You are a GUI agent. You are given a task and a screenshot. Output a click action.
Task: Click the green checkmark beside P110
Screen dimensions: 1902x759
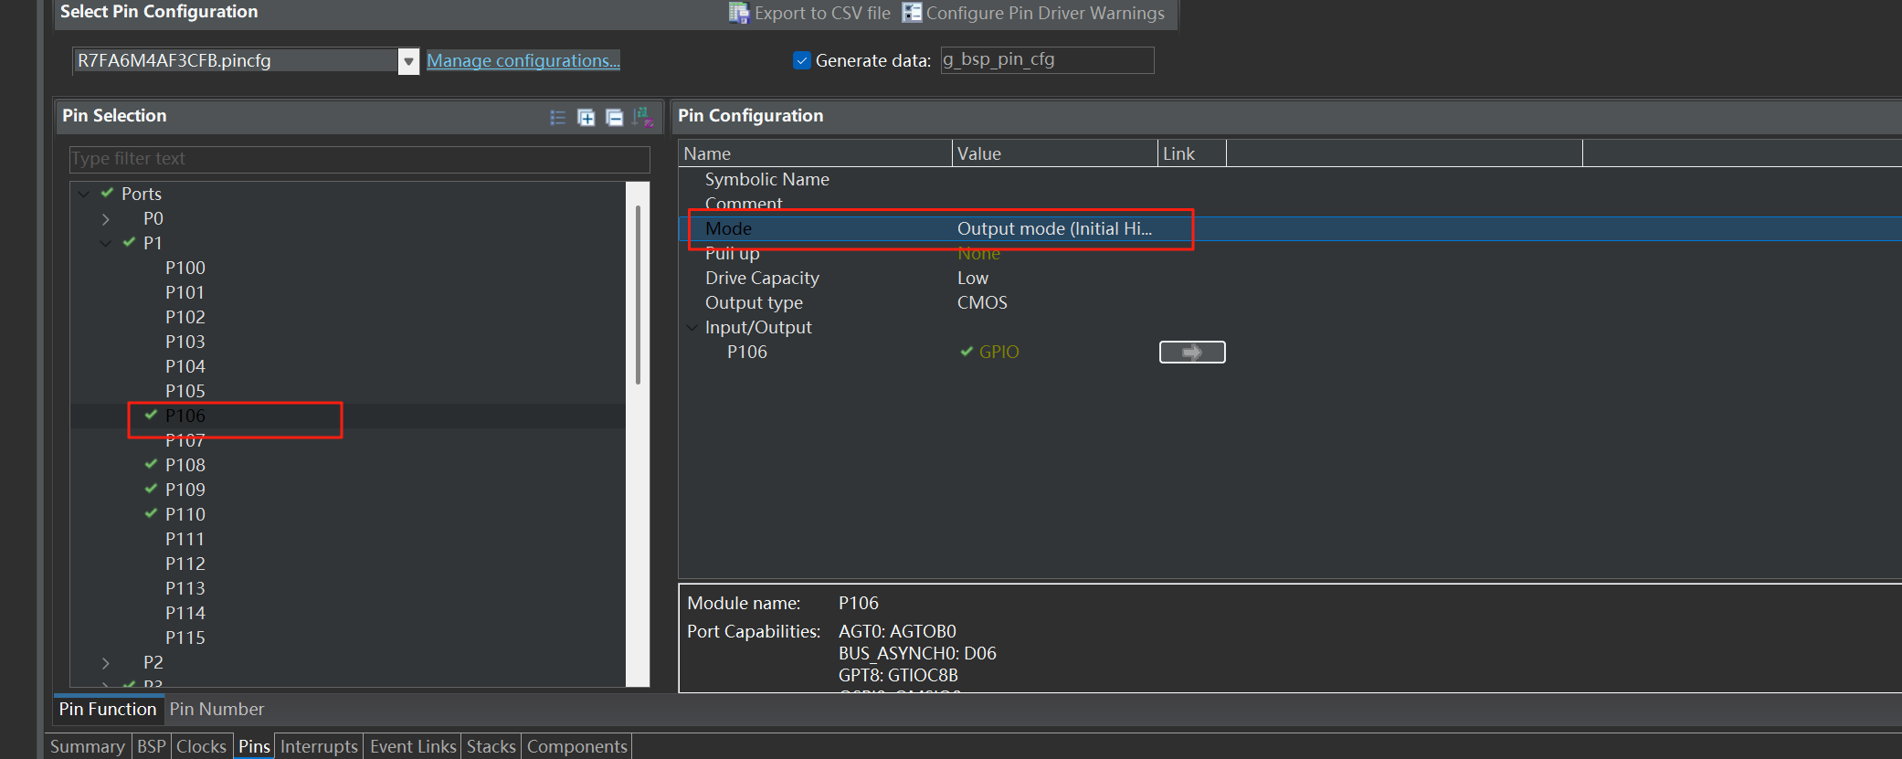click(151, 513)
